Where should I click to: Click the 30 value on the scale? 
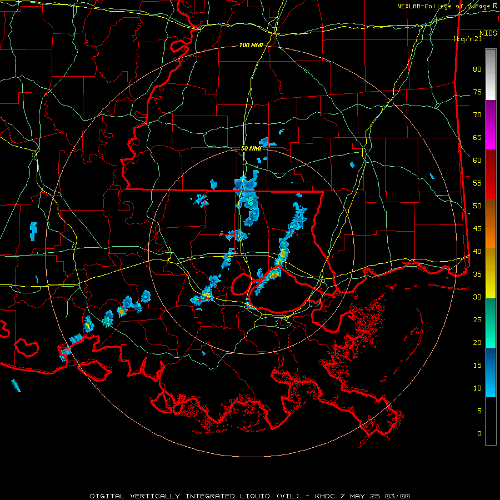point(477,297)
